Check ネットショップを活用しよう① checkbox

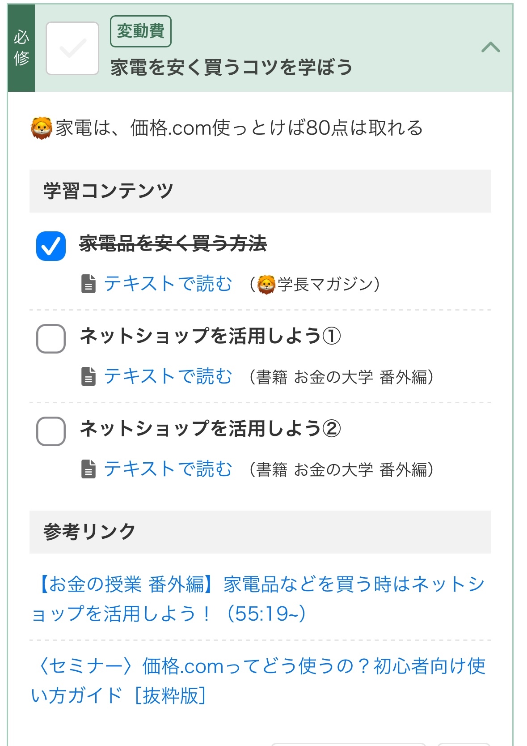point(51,339)
